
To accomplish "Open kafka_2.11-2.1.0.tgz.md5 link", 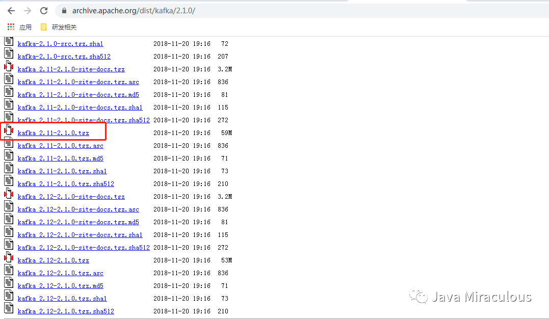I will 61,158.
